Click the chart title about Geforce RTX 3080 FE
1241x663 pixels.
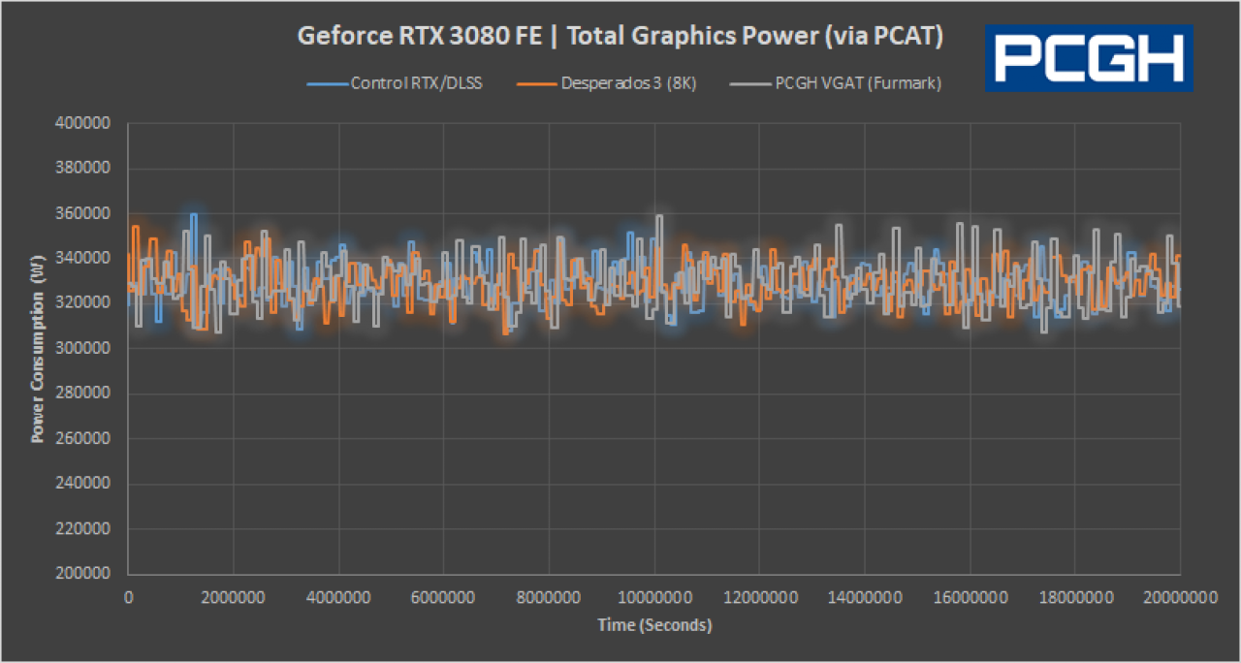[x=620, y=37]
